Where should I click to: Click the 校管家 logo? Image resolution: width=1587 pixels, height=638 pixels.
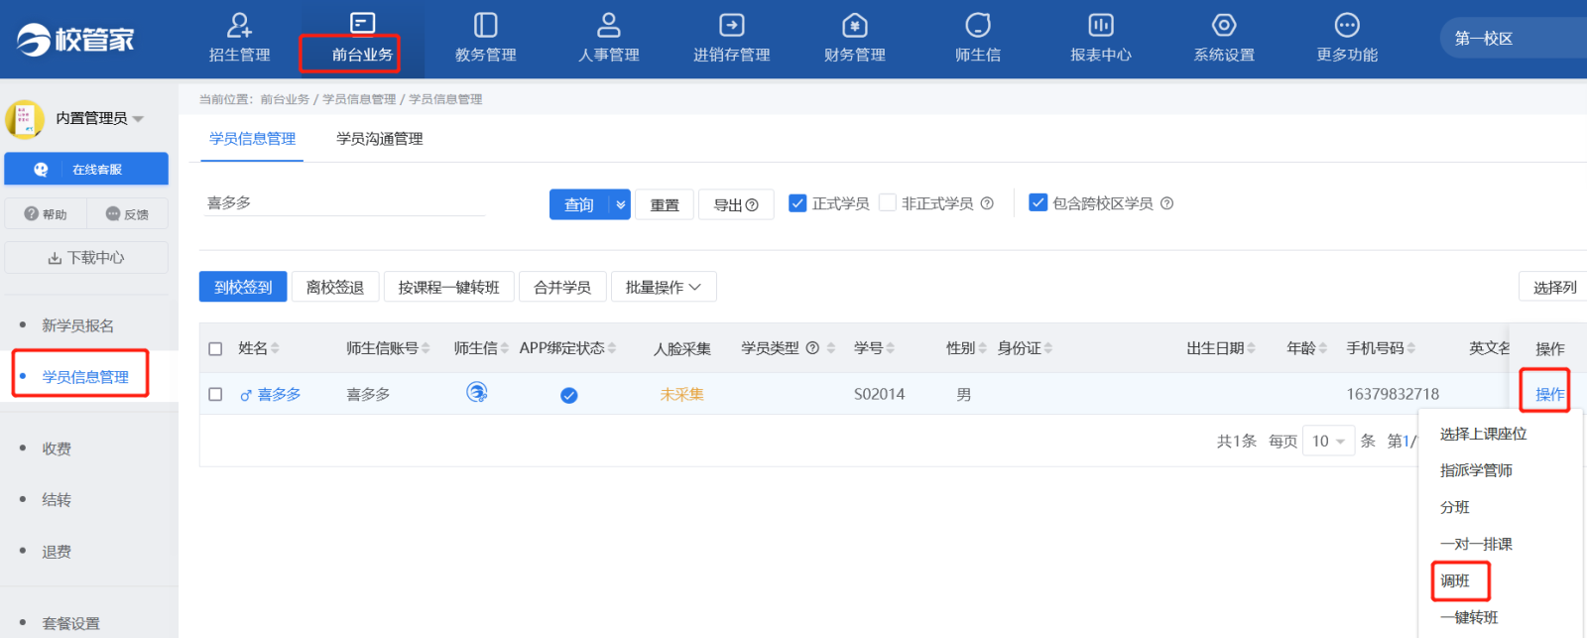[x=75, y=39]
